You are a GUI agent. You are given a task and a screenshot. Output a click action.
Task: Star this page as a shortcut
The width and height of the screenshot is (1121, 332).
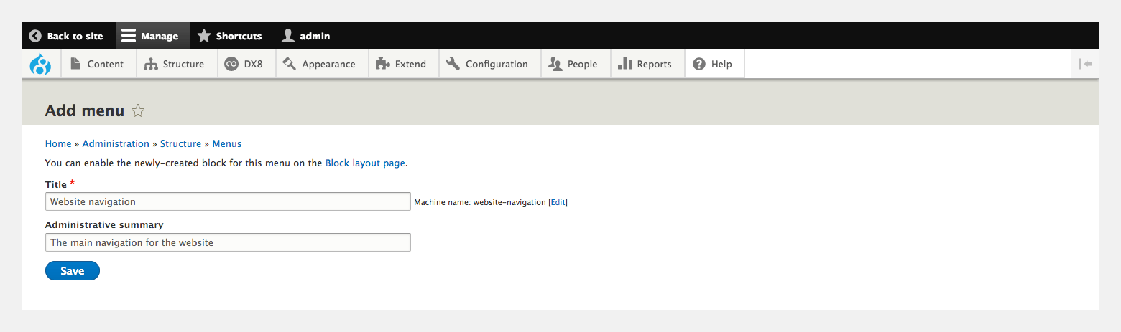click(x=138, y=111)
